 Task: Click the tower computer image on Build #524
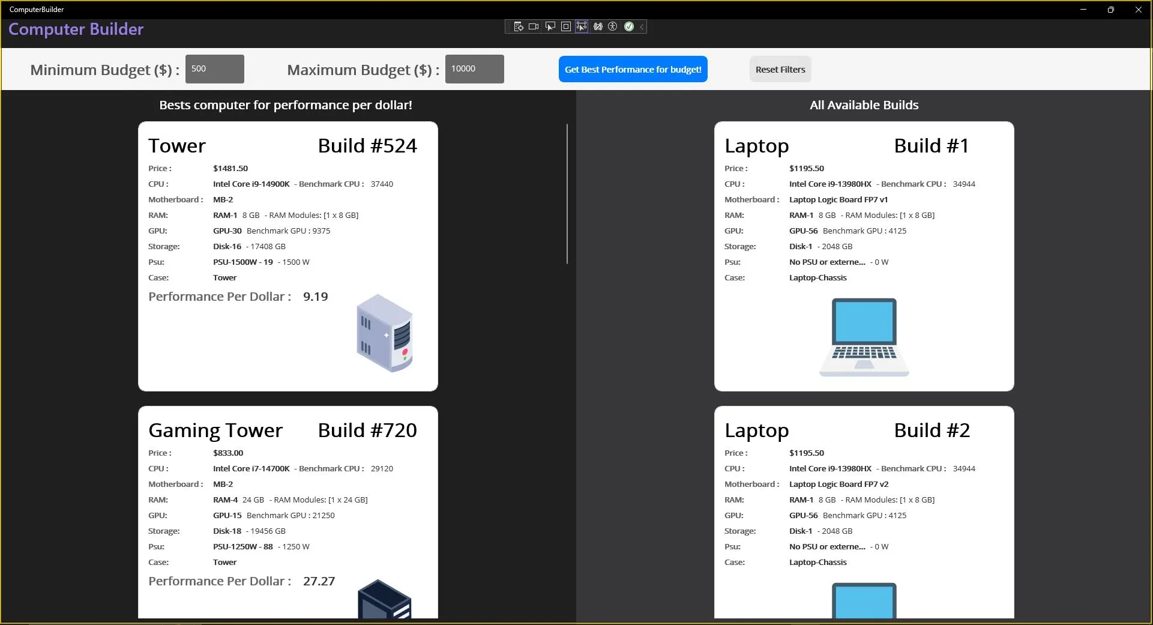pos(384,333)
